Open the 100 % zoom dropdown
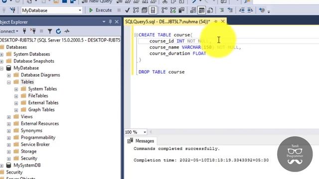 145,132
